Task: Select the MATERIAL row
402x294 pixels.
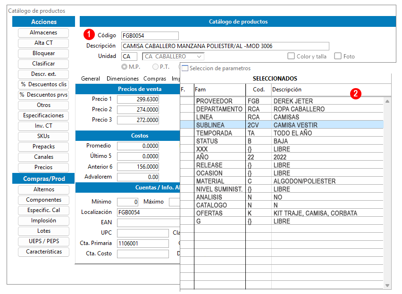Action: point(282,181)
